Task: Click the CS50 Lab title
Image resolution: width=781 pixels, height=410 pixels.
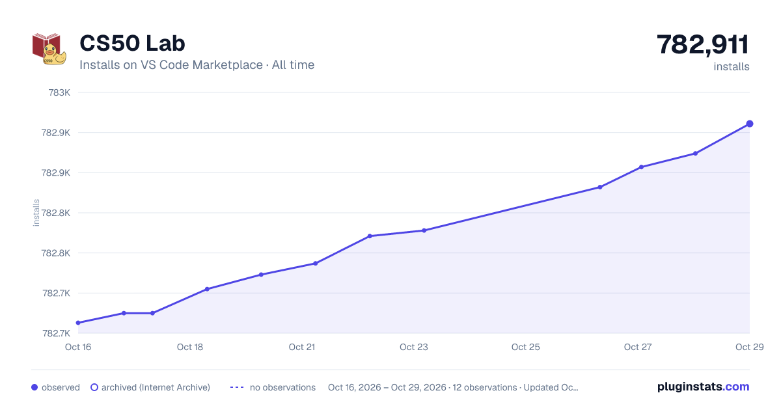Action: (x=132, y=43)
